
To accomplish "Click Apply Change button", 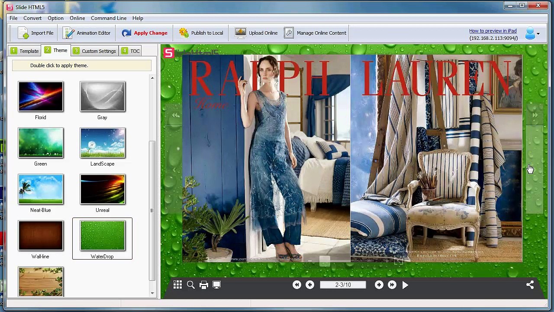I will [145, 33].
